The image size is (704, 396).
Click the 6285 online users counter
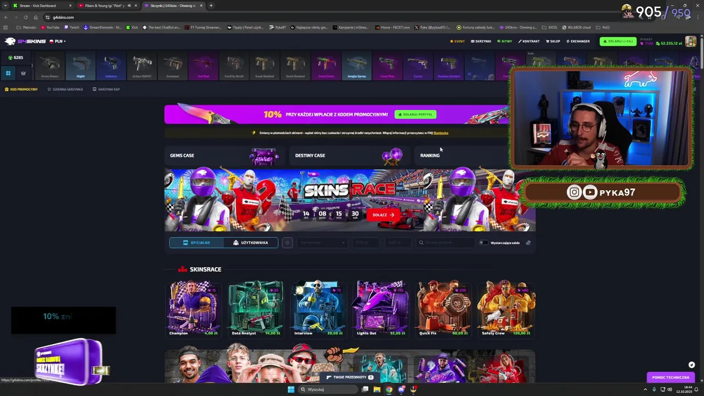[15, 57]
